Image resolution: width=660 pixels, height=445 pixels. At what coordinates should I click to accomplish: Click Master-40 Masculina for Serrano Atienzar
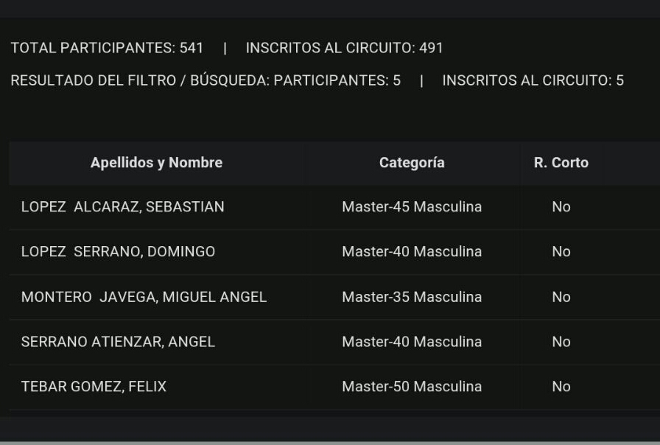[412, 342]
